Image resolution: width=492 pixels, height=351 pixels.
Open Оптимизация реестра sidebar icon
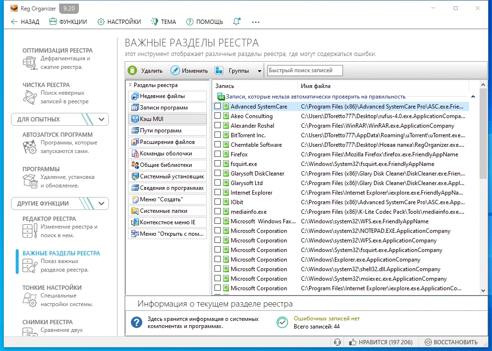[29, 63]
